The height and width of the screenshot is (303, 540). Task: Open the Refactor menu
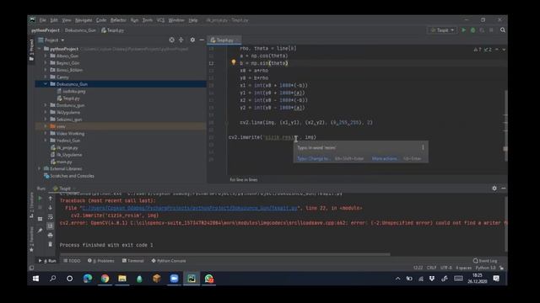[118, 20]
